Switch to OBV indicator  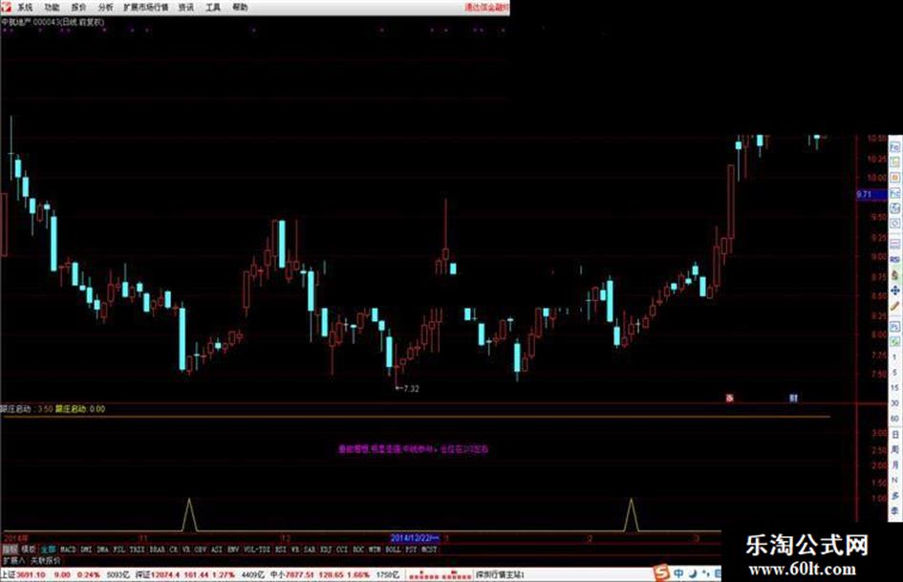pos(200,550)
